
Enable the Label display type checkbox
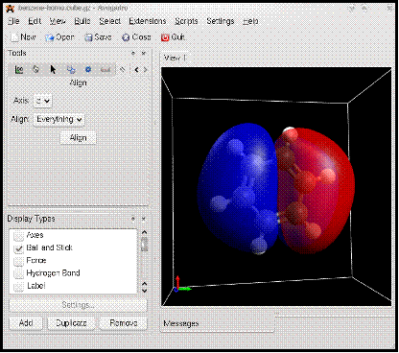click(x=19, y=286)
